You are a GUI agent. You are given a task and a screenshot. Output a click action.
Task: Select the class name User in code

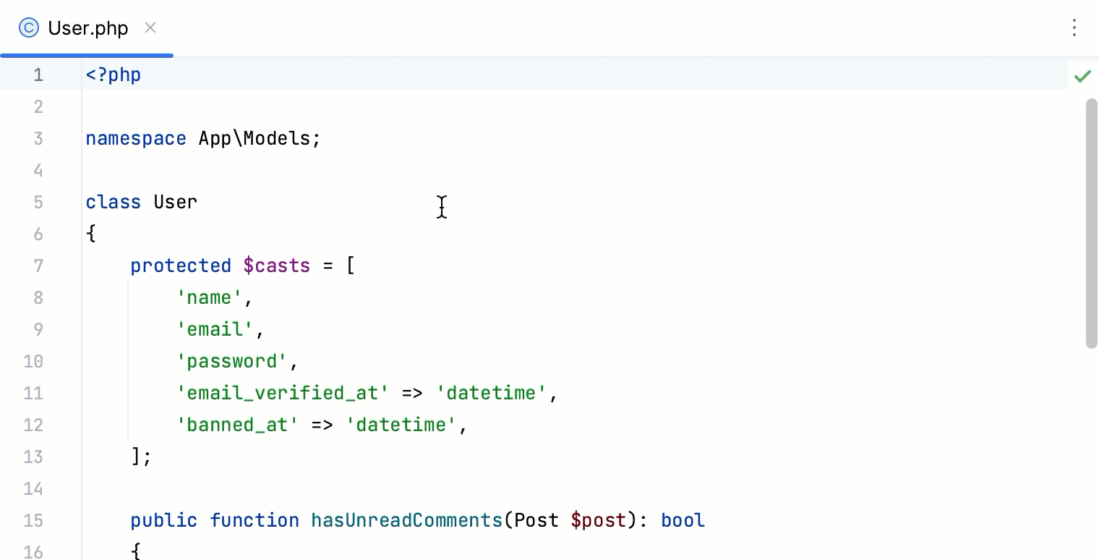(174, 202)
